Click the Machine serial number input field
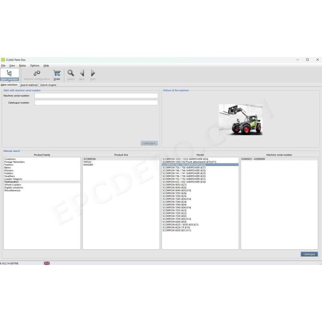Viewport: 322px width, 322px height. tap(96, 96)
